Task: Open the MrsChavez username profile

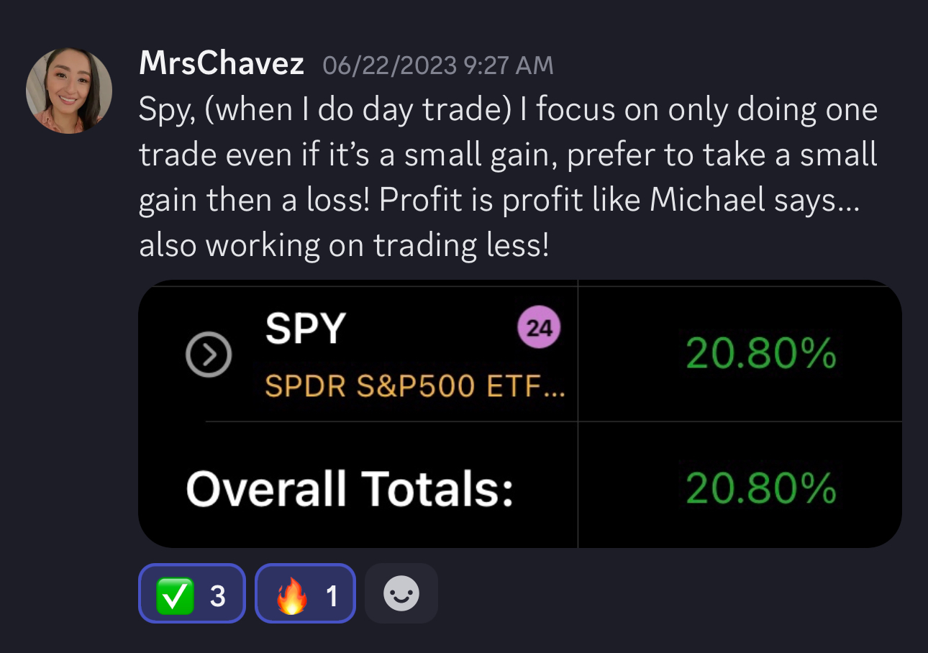Action: (x=222, y=65)
